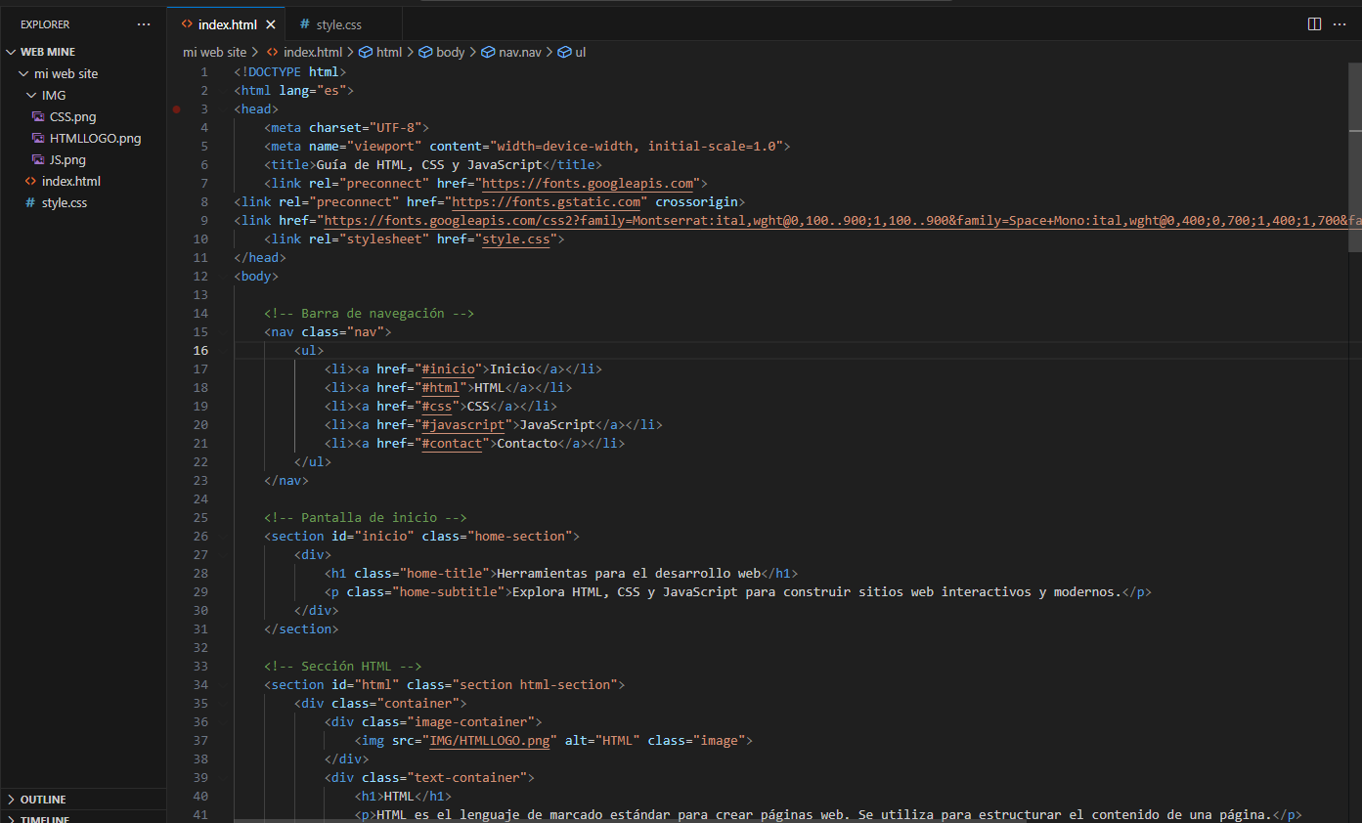This screenshot has height=823, width=1362.
Task: Split the editor to the right
Action: coord(1314,23)
